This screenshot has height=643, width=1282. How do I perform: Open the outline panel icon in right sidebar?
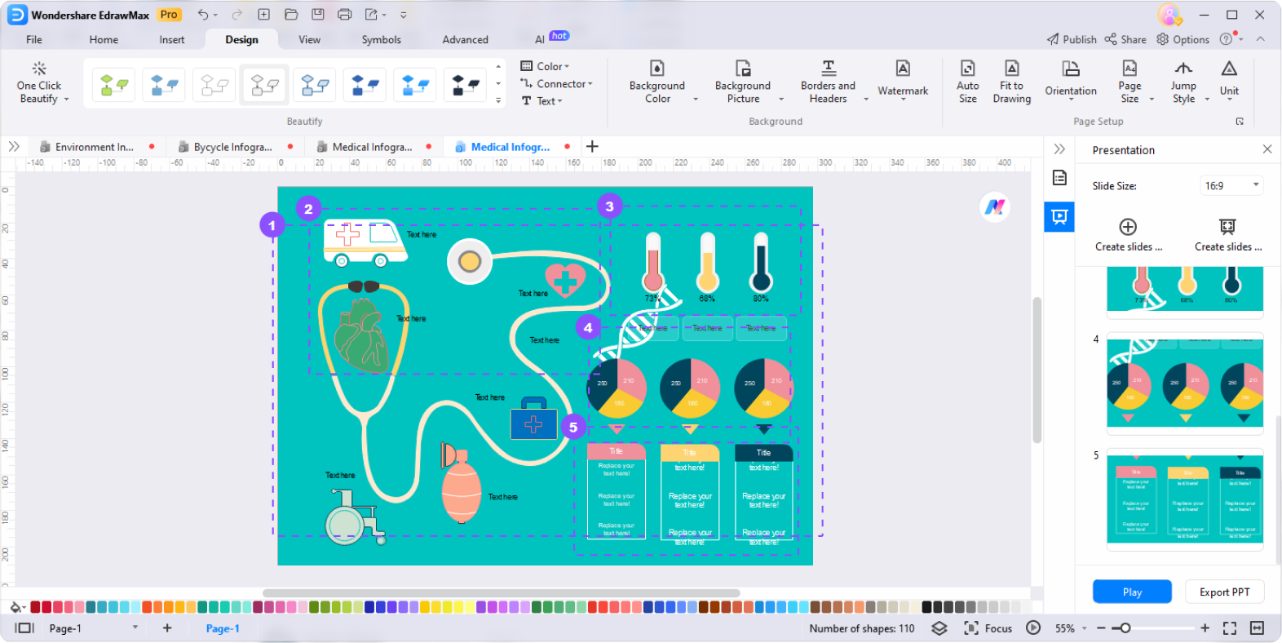[x=1059, y=178]
